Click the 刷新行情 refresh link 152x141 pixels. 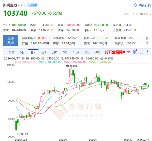[145, 5]
